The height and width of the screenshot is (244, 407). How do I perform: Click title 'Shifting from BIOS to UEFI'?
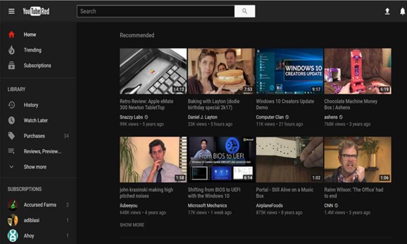click(x=214, y=193)
